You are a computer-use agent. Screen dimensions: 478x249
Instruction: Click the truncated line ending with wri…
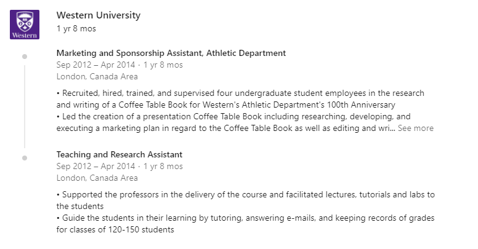tap(225, 128)
